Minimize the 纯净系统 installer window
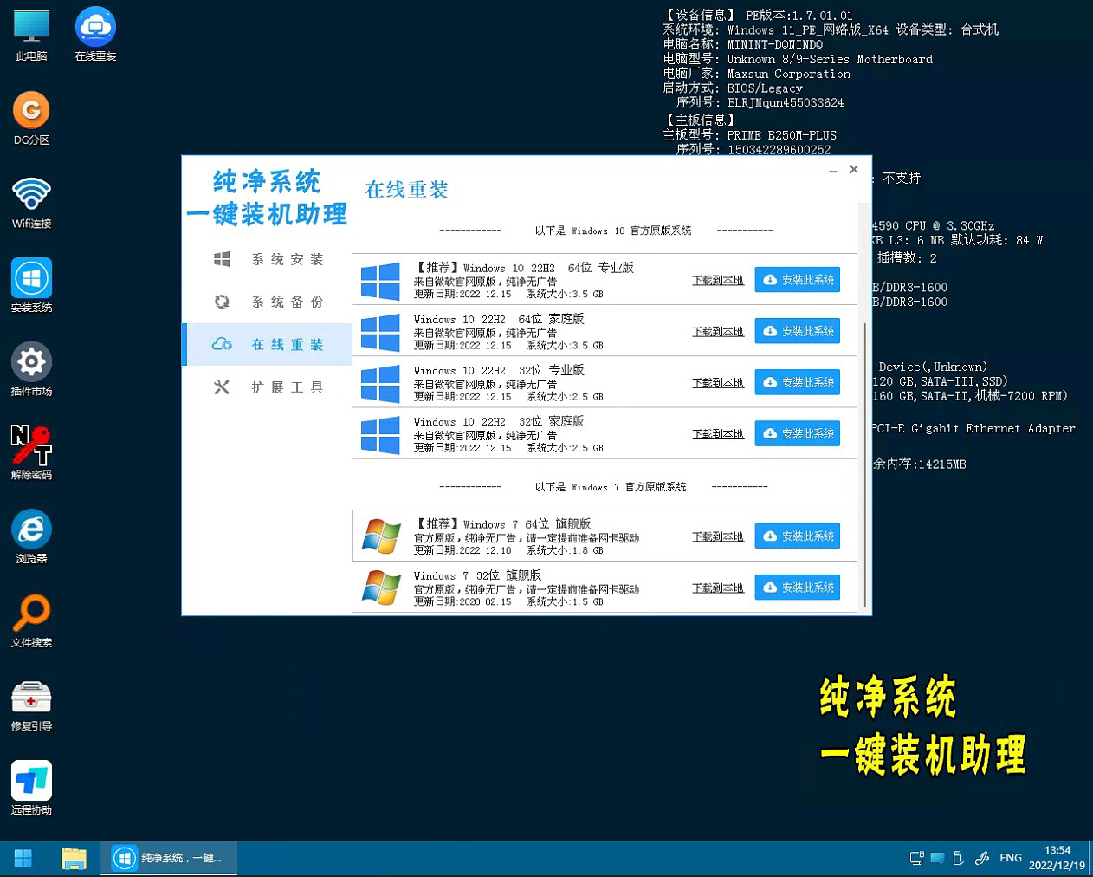The width and height of the screenshot is (1093, 877). click(x=832, y=171)
